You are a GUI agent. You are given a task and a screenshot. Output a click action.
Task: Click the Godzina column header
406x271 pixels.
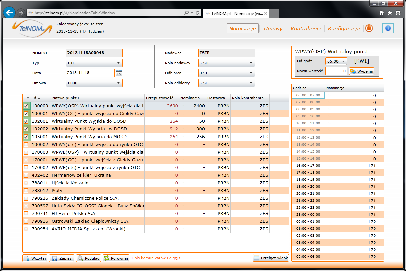[308, 88]
